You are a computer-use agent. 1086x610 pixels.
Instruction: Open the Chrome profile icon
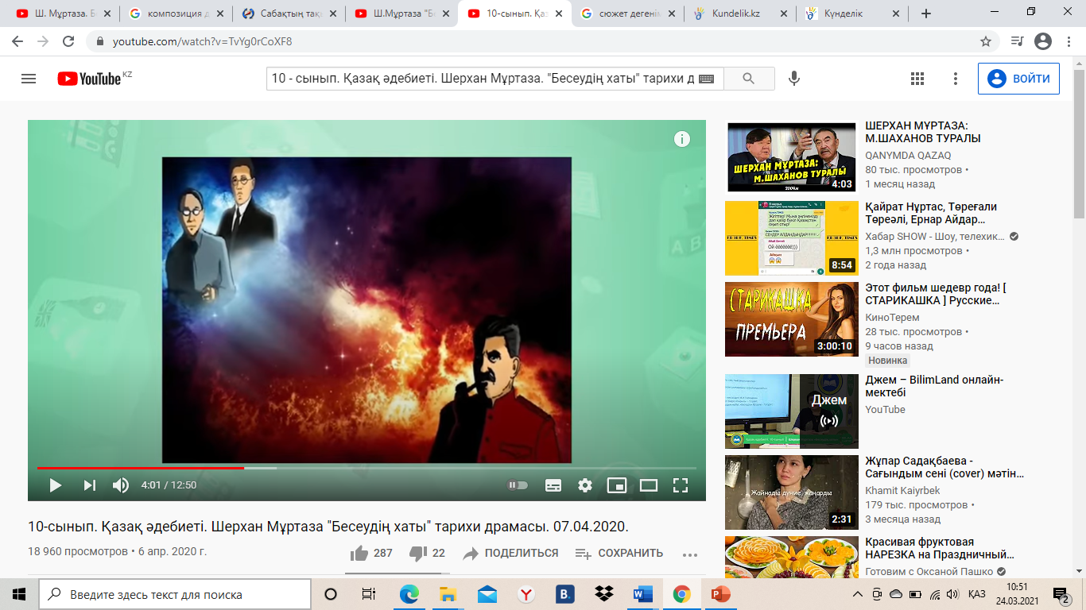[x=1043, y=41]
